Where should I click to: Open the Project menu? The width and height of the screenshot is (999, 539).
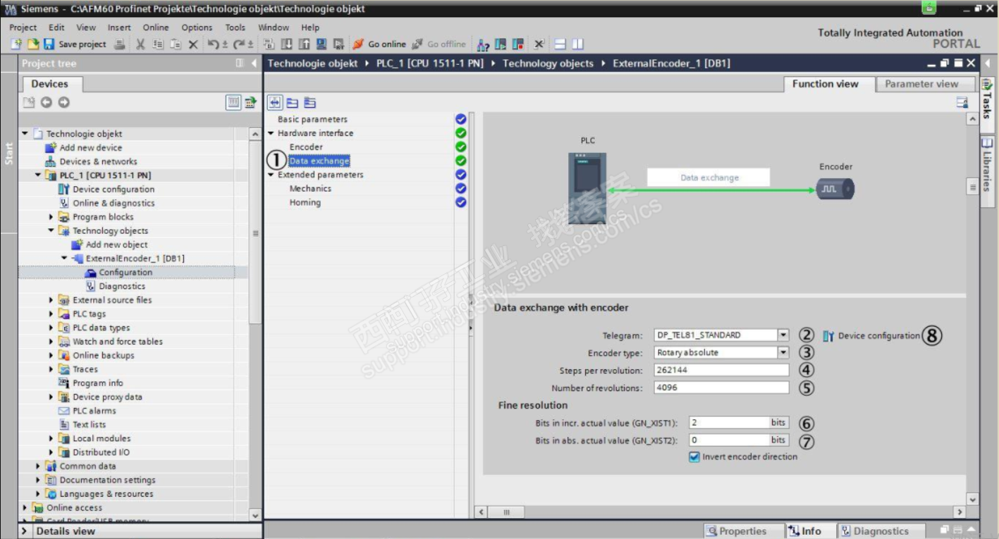tap(23, 27)
